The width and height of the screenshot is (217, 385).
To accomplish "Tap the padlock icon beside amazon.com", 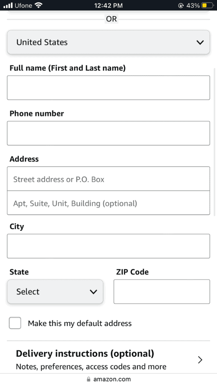I will pos(89,379).
